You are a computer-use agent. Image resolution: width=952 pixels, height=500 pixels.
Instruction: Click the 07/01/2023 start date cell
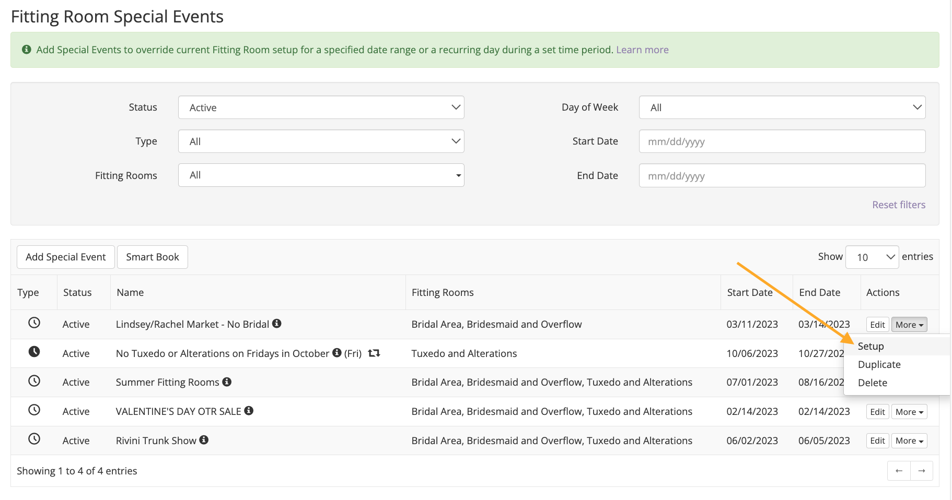[x=752, y=383]
